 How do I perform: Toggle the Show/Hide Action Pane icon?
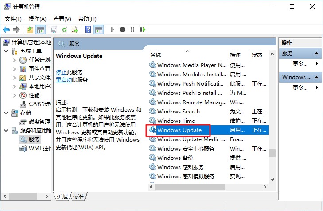pyautogui.click(x=99, y=30)
